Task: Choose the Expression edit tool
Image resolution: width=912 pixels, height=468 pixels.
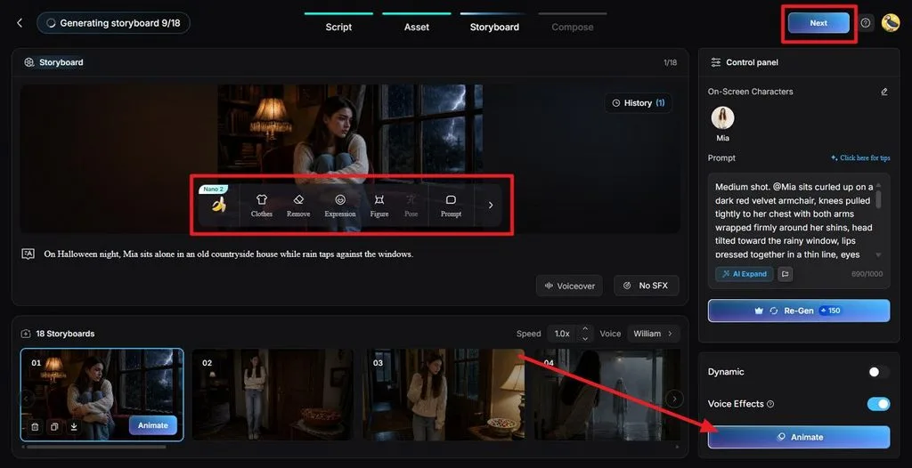Action: [340, 206]
